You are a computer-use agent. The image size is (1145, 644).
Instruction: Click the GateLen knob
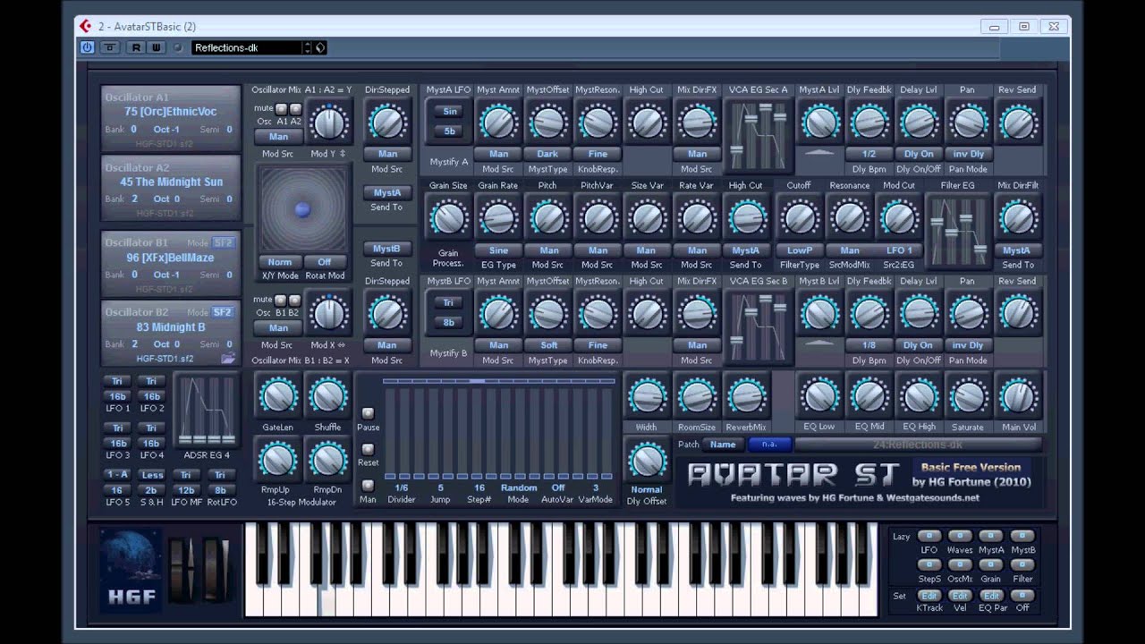tap(277, 396)
